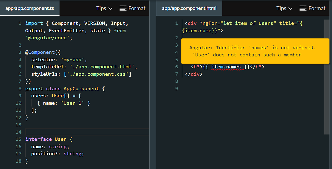Switch to the app/app.component.ts tab
The width and height of the screenshot is (332, 169).
30,8
